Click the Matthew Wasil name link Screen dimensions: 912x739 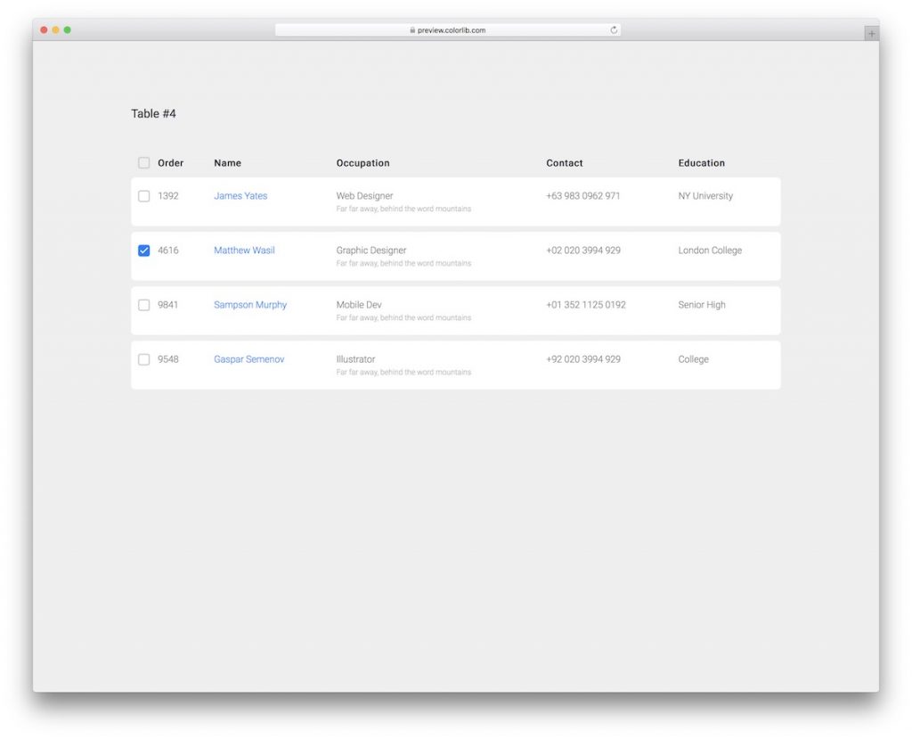click(243, 250)
